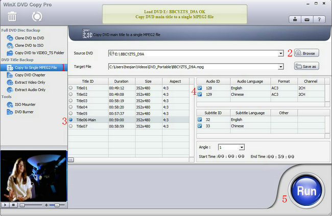The height and width of the screenshot is (216, 332).
Task: Click the big blue Run button
Action: click(306, 191)
